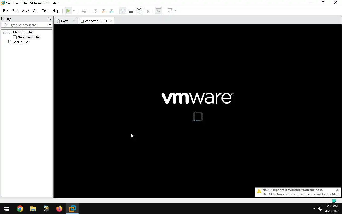Collapse the My Computer tree node

[5, 32]
